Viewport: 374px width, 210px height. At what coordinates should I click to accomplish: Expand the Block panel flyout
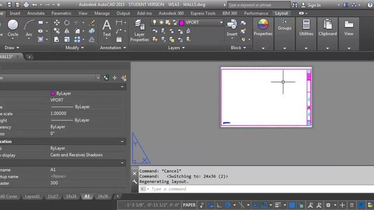pyautogui.click(x=238, y=48)
